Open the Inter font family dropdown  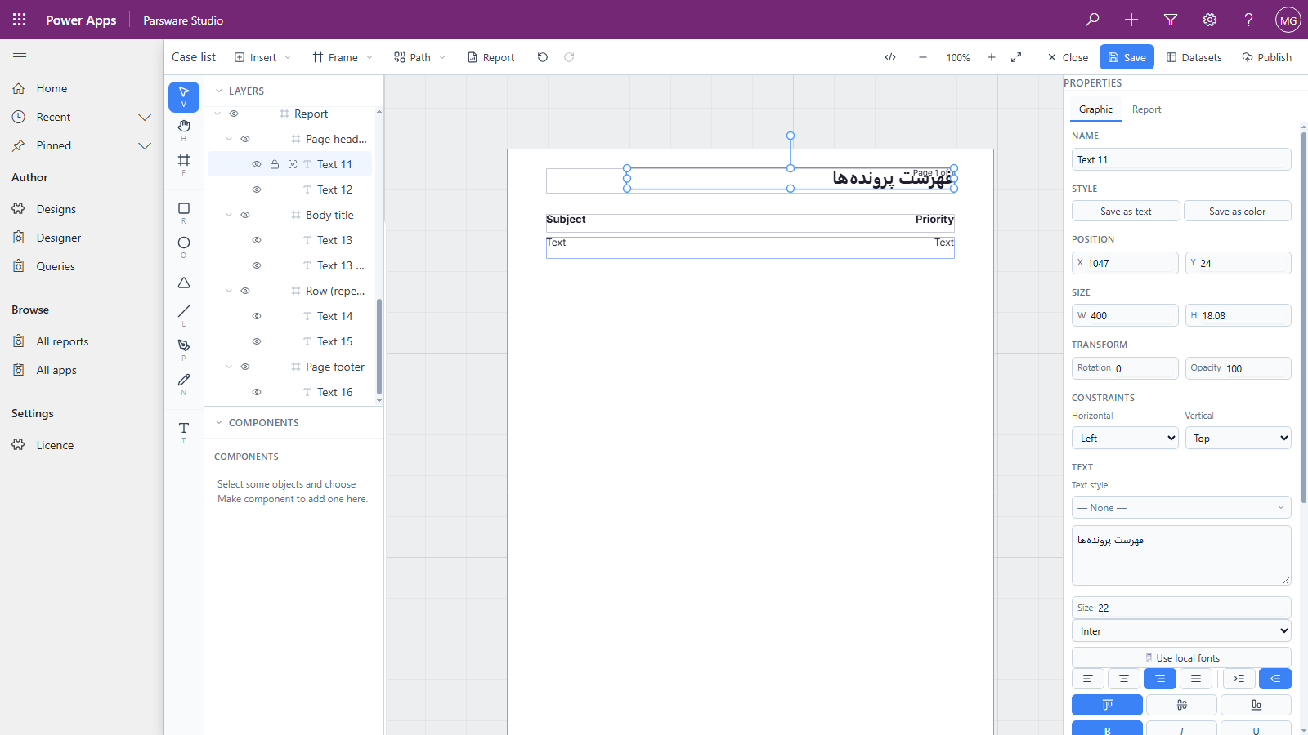point(1181,630)
